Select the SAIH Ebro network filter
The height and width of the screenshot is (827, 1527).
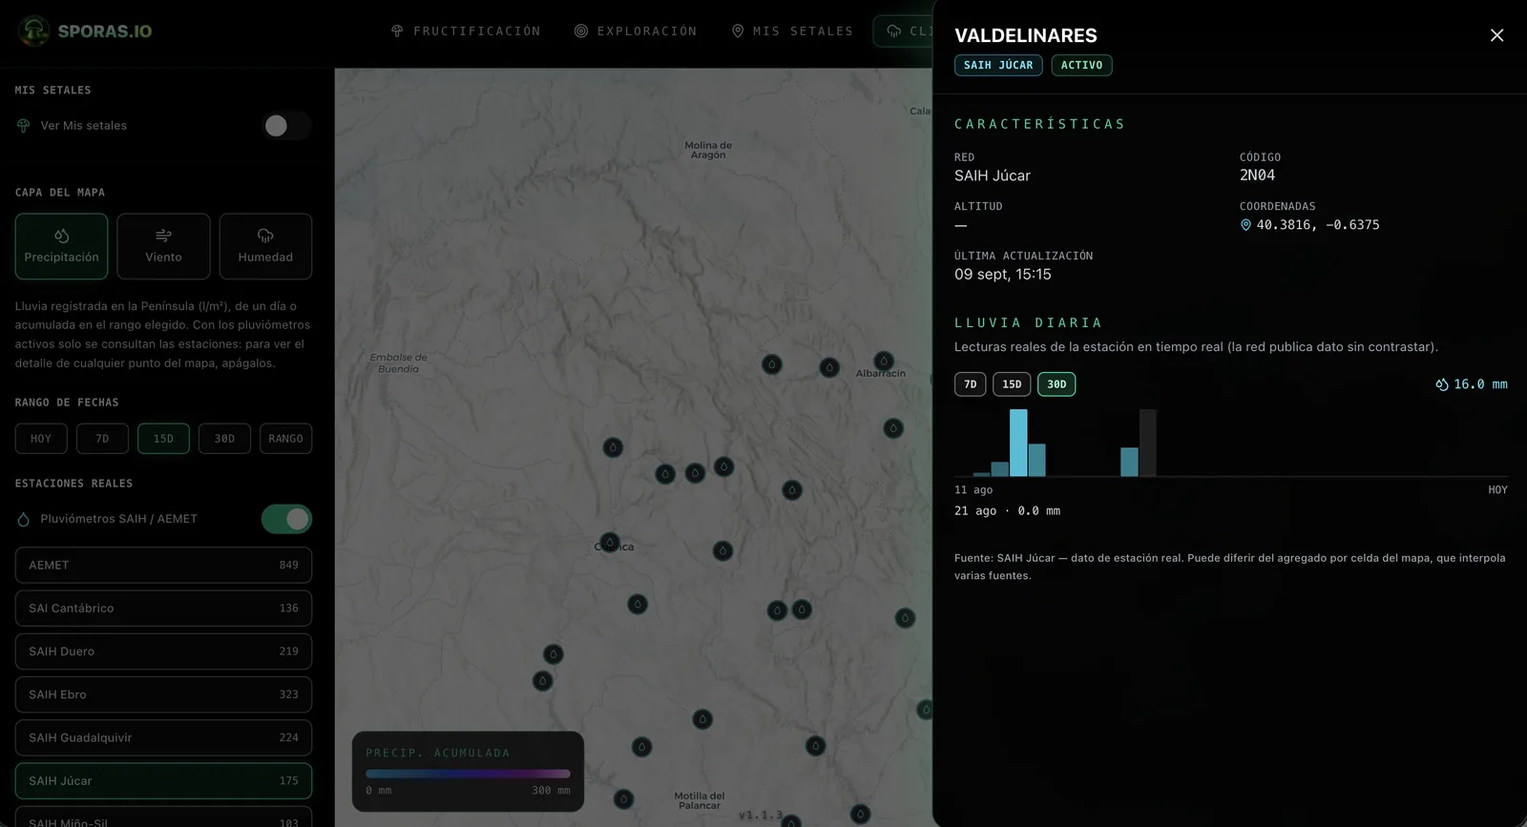coord(163,694)
